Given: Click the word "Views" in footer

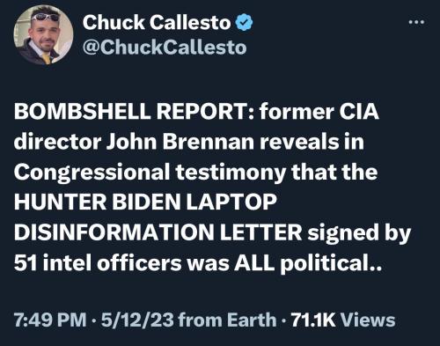Looking at the screenshot, I should coord(368,320).
